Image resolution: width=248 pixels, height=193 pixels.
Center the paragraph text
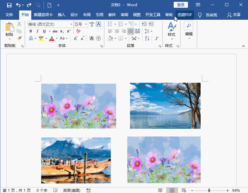click(117, 31)
